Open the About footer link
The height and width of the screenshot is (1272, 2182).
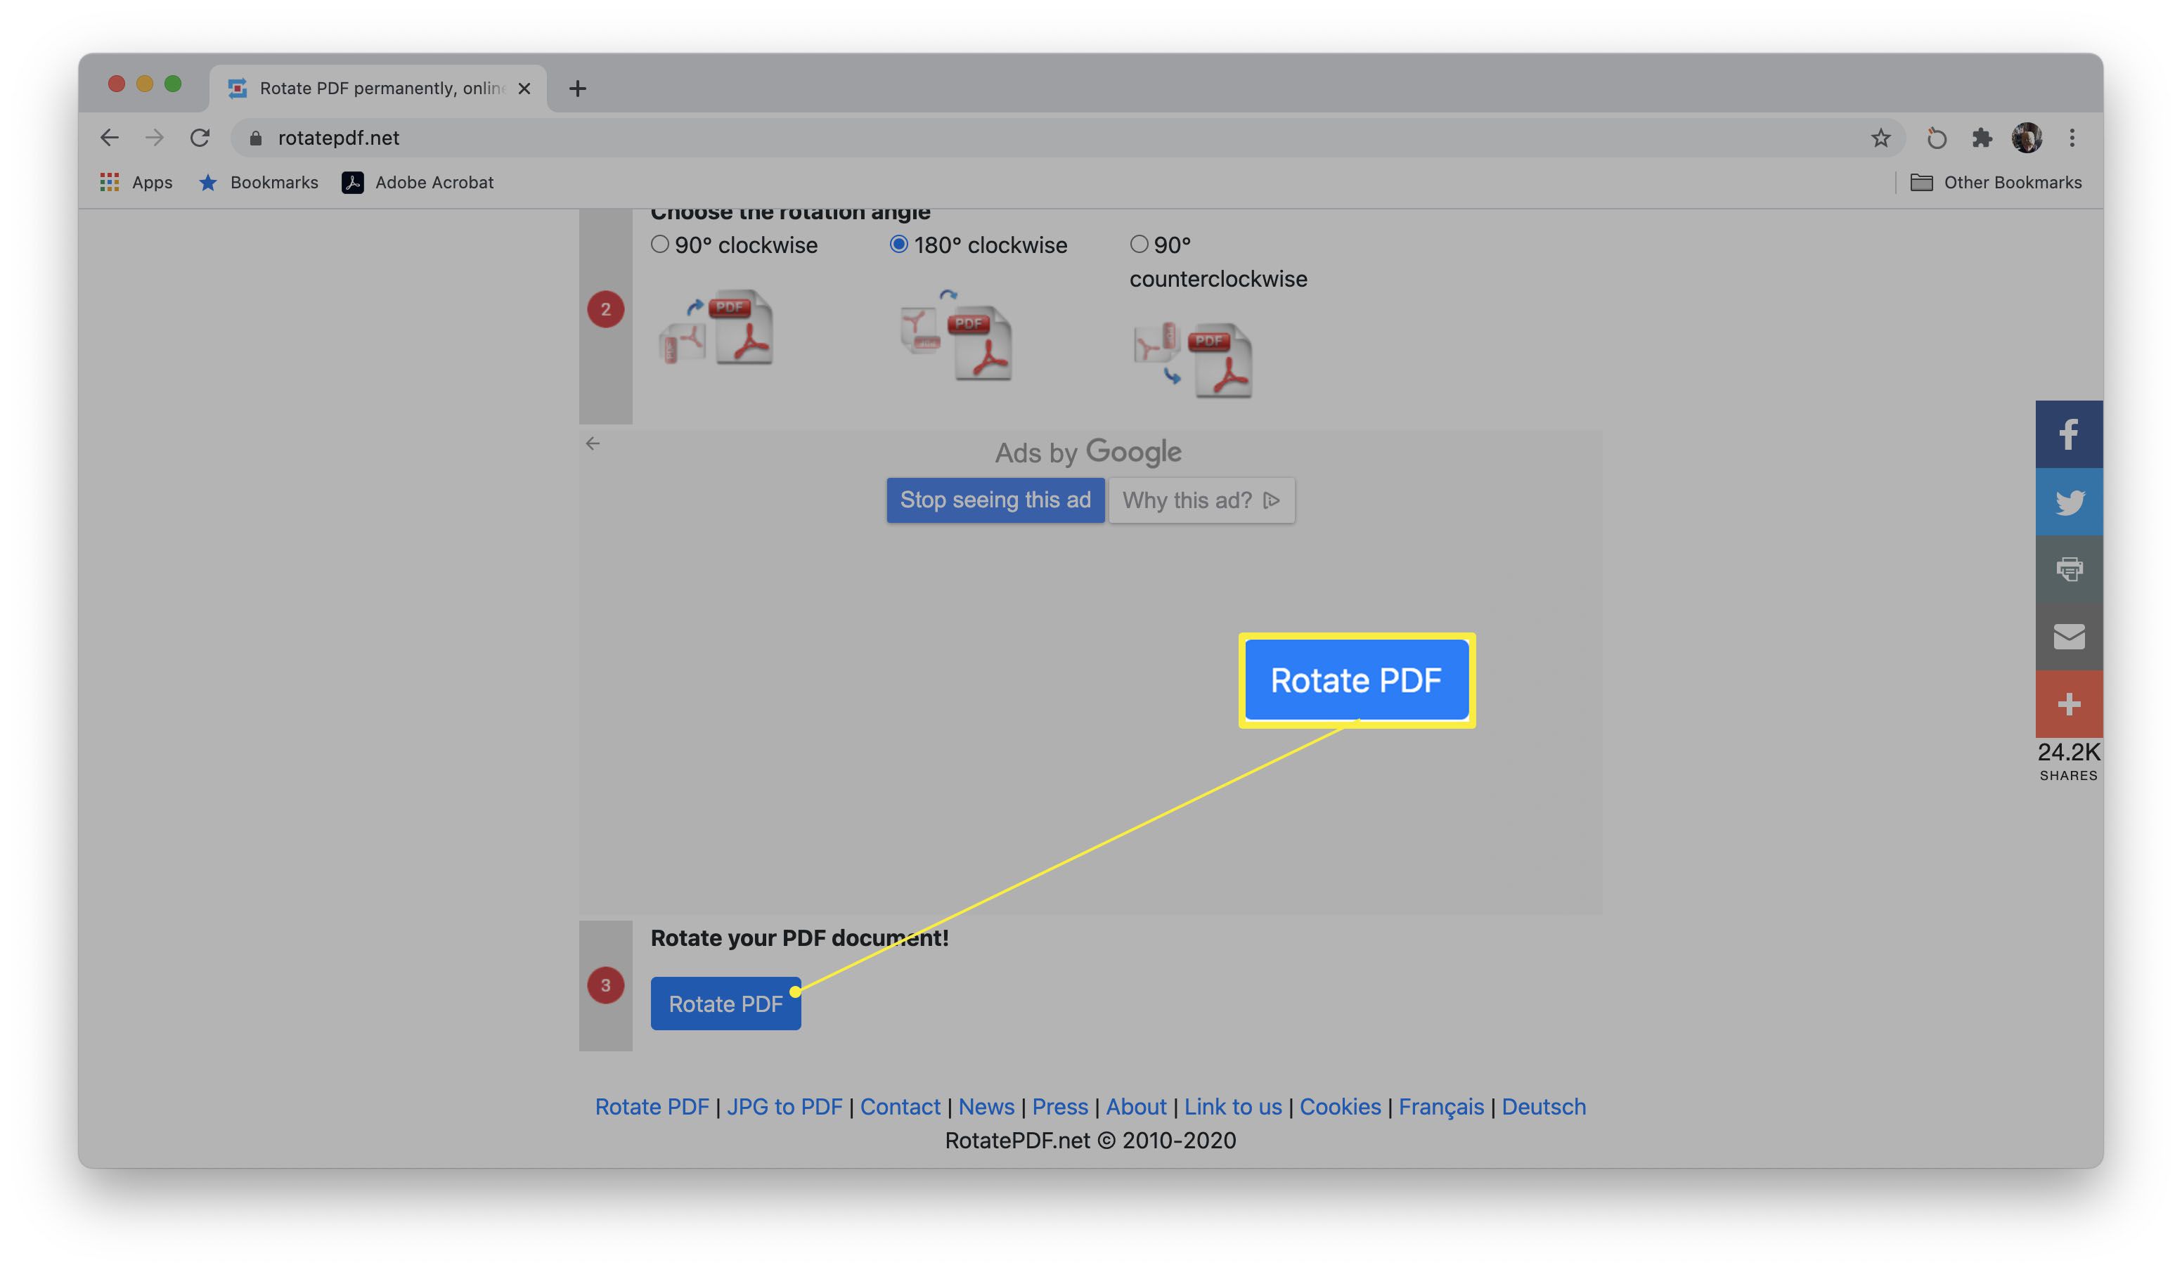pos(1136,1107)
